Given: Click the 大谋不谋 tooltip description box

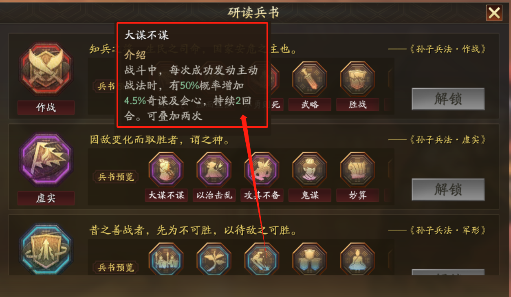Looking at the screenshot, I should point(192,75).
